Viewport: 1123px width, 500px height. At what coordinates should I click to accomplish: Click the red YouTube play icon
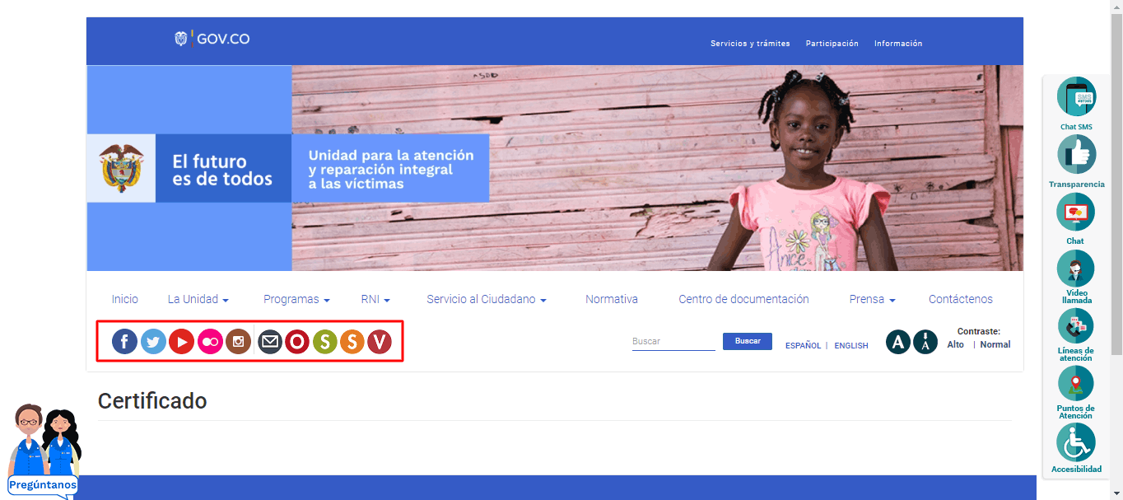pyautogui.click(x=181, y=341)
